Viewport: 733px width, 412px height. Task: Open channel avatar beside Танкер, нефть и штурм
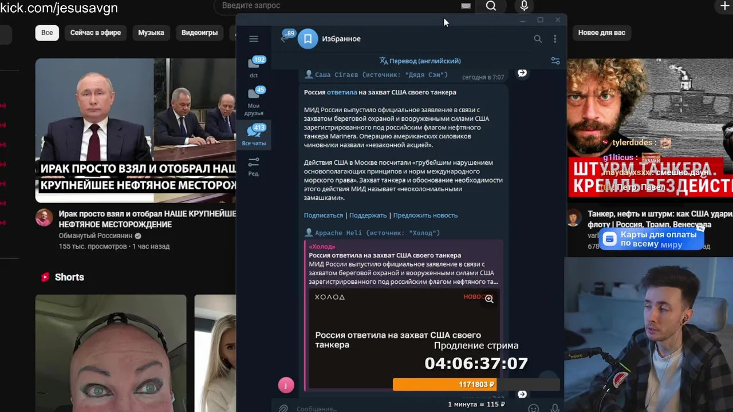pyautogui.click(x=574, y=217)
